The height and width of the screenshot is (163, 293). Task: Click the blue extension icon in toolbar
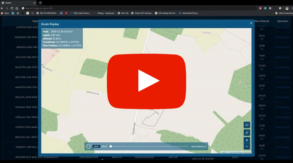click(x=265, y=8)
